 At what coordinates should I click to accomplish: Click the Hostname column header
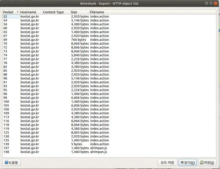(x=31, y=12)
